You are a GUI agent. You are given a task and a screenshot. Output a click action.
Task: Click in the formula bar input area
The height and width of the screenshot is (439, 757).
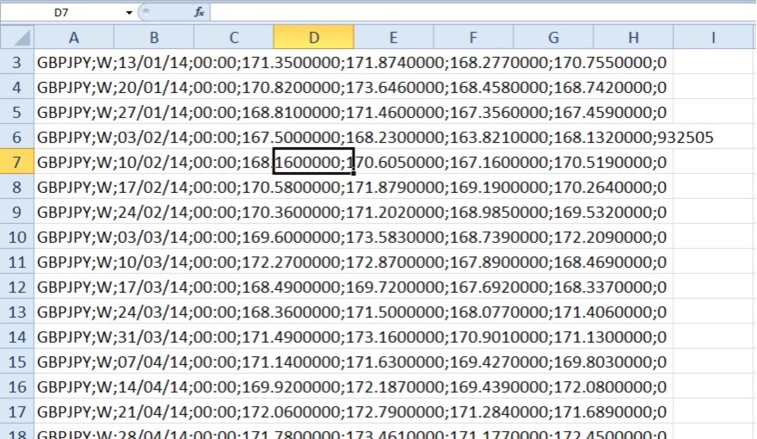(482, 12)
